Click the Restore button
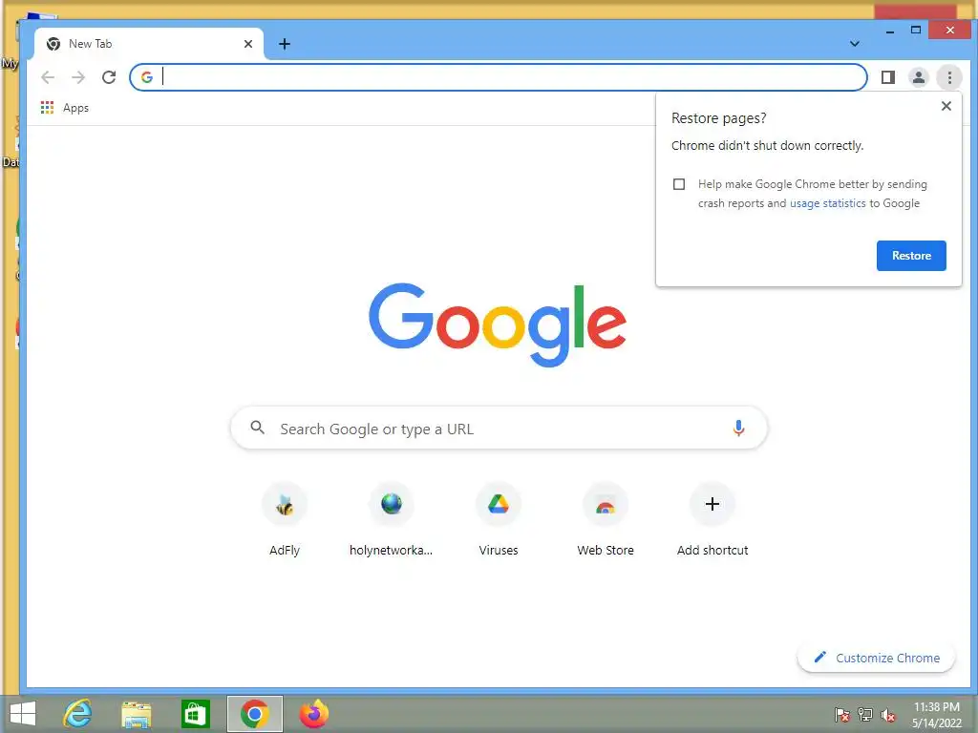This screenshot has height=733, width=978. point(911,256)
